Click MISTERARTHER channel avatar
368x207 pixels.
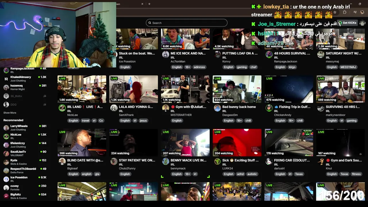(x=166, y=108)
